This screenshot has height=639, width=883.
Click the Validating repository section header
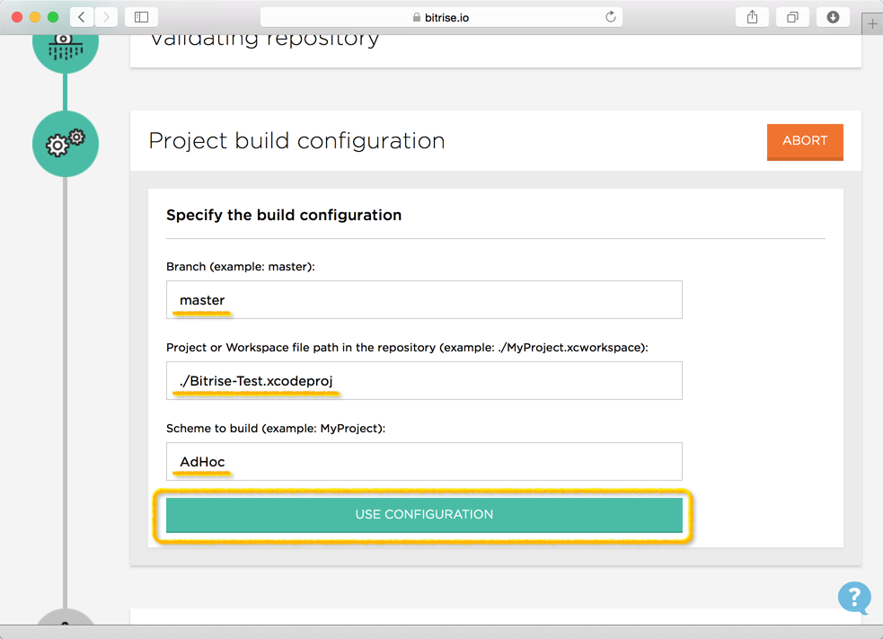[264, 40]
